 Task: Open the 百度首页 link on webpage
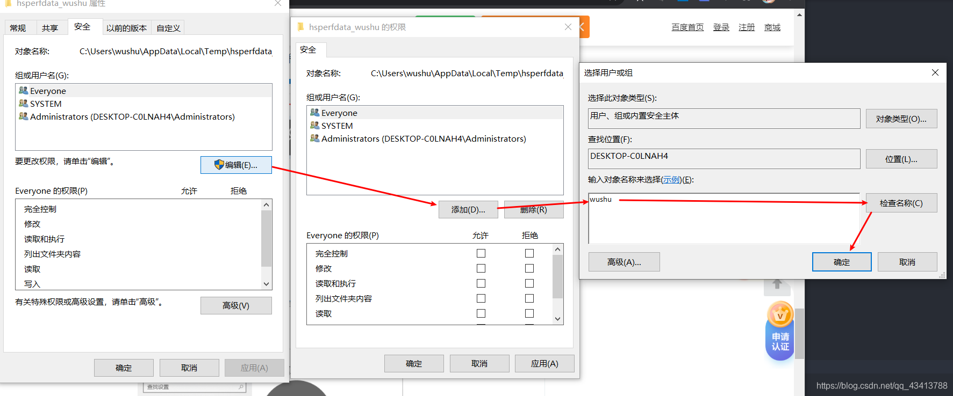pos(687,27)
